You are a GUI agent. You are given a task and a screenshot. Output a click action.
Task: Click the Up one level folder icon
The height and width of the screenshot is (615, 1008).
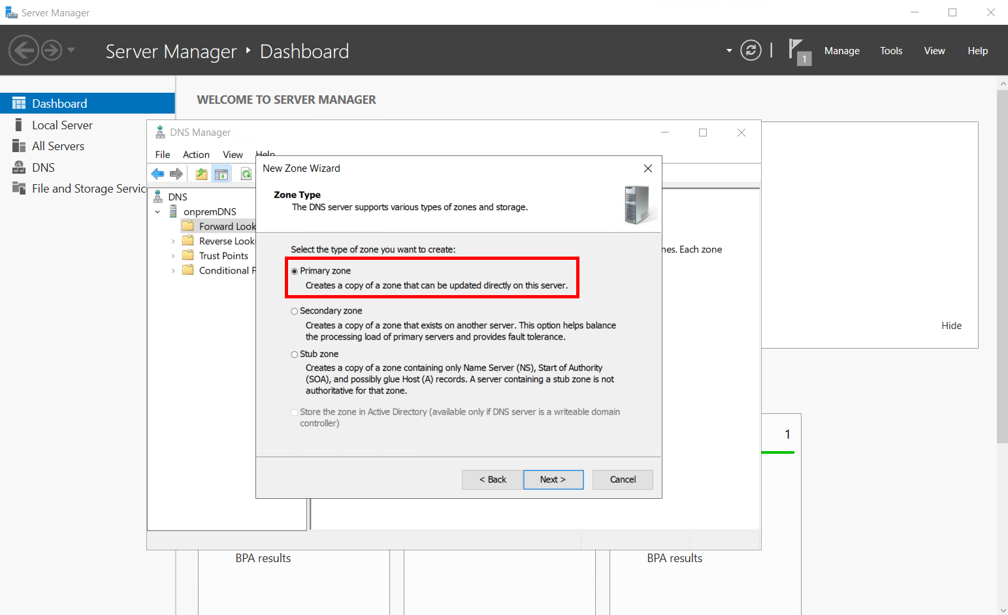pyautogui.click(x=201, y=174)
